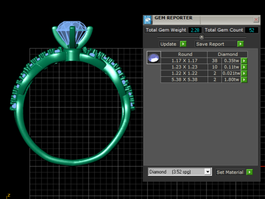The image size is (265, 199).
Task: Click green arrow for 0.35tw row
Action: (244, 61)
